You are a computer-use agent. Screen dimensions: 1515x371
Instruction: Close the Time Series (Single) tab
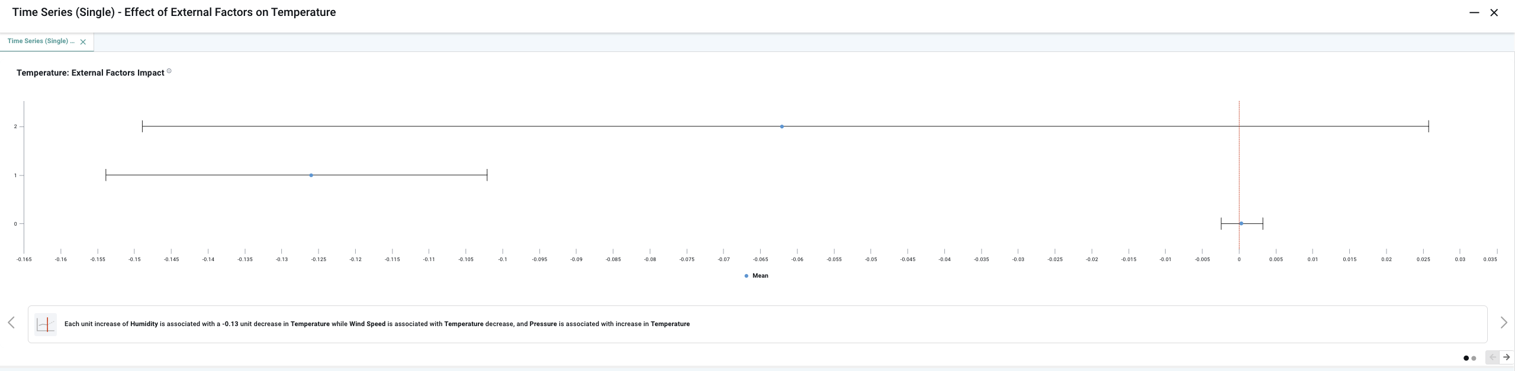tap(83, 42)
